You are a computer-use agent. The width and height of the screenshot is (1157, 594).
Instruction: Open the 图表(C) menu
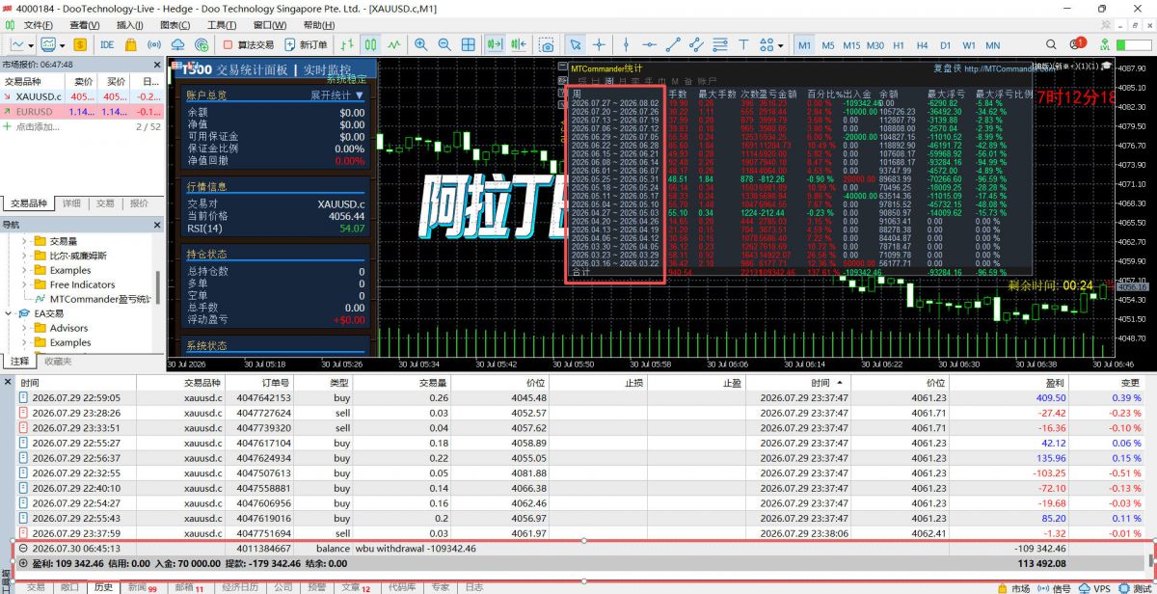pyautogui.click(x=175, y=25)
